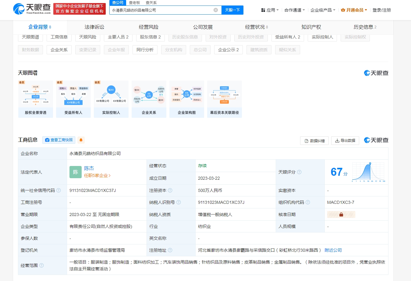
Task: Click 500万人民币 registered capital value
Action: pos(210,190)
